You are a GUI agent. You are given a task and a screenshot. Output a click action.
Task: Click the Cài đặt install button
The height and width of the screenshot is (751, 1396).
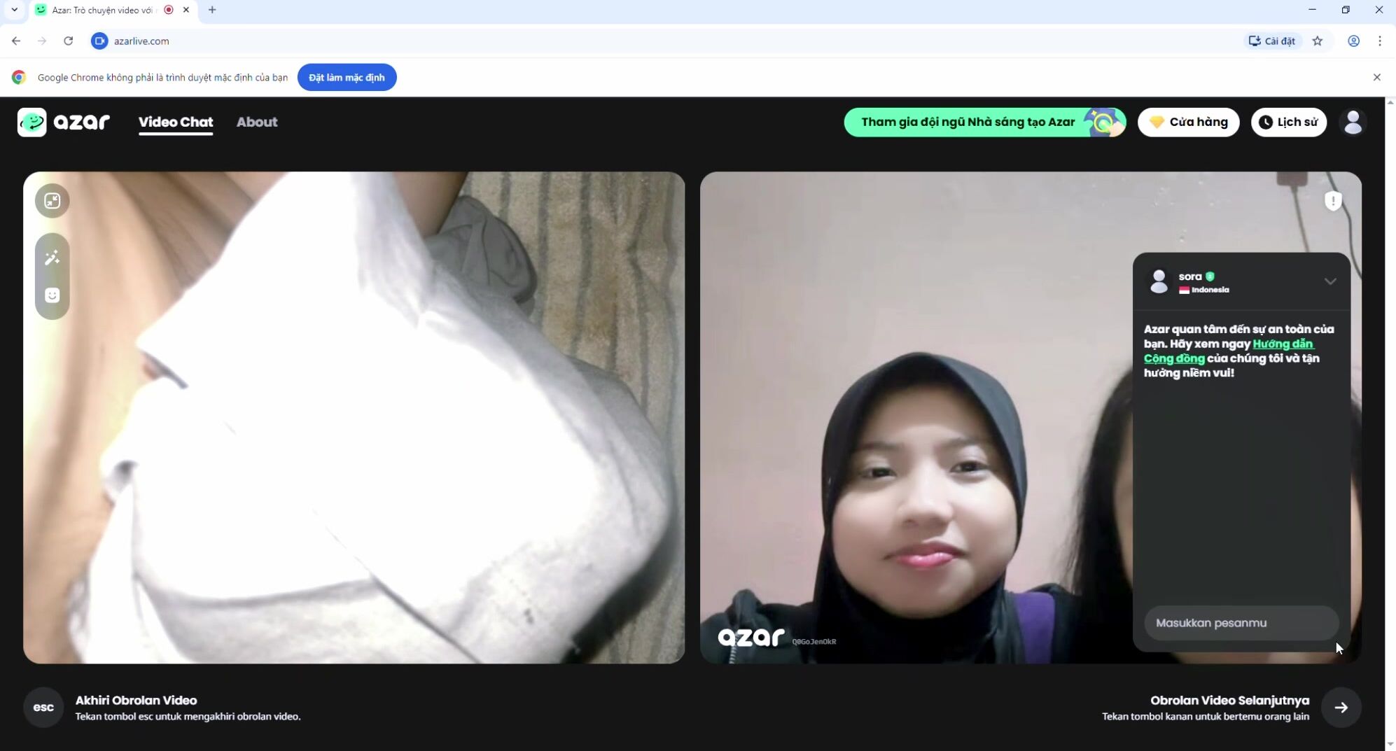tap(1271, 41)
